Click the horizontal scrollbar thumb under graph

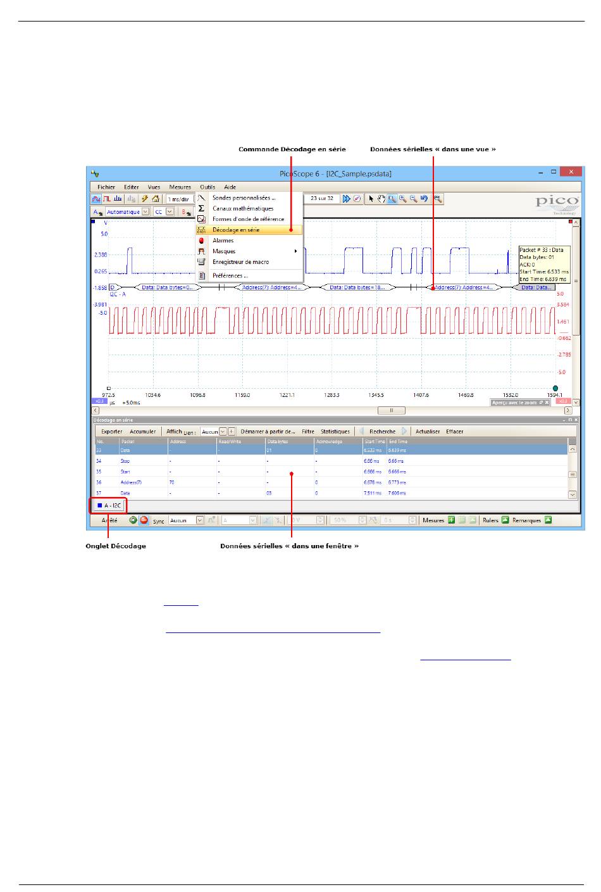(392, 410)
